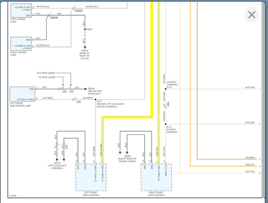Click the vertical WHT/LT GRN wire label
268x203 pixels.
point(101,150)
